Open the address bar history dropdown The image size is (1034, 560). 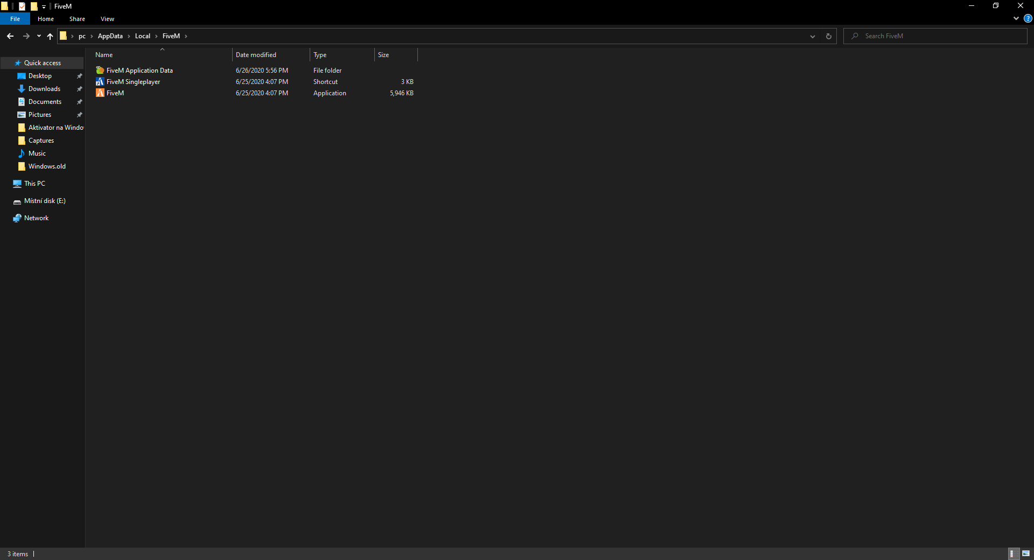click(813, 36)
